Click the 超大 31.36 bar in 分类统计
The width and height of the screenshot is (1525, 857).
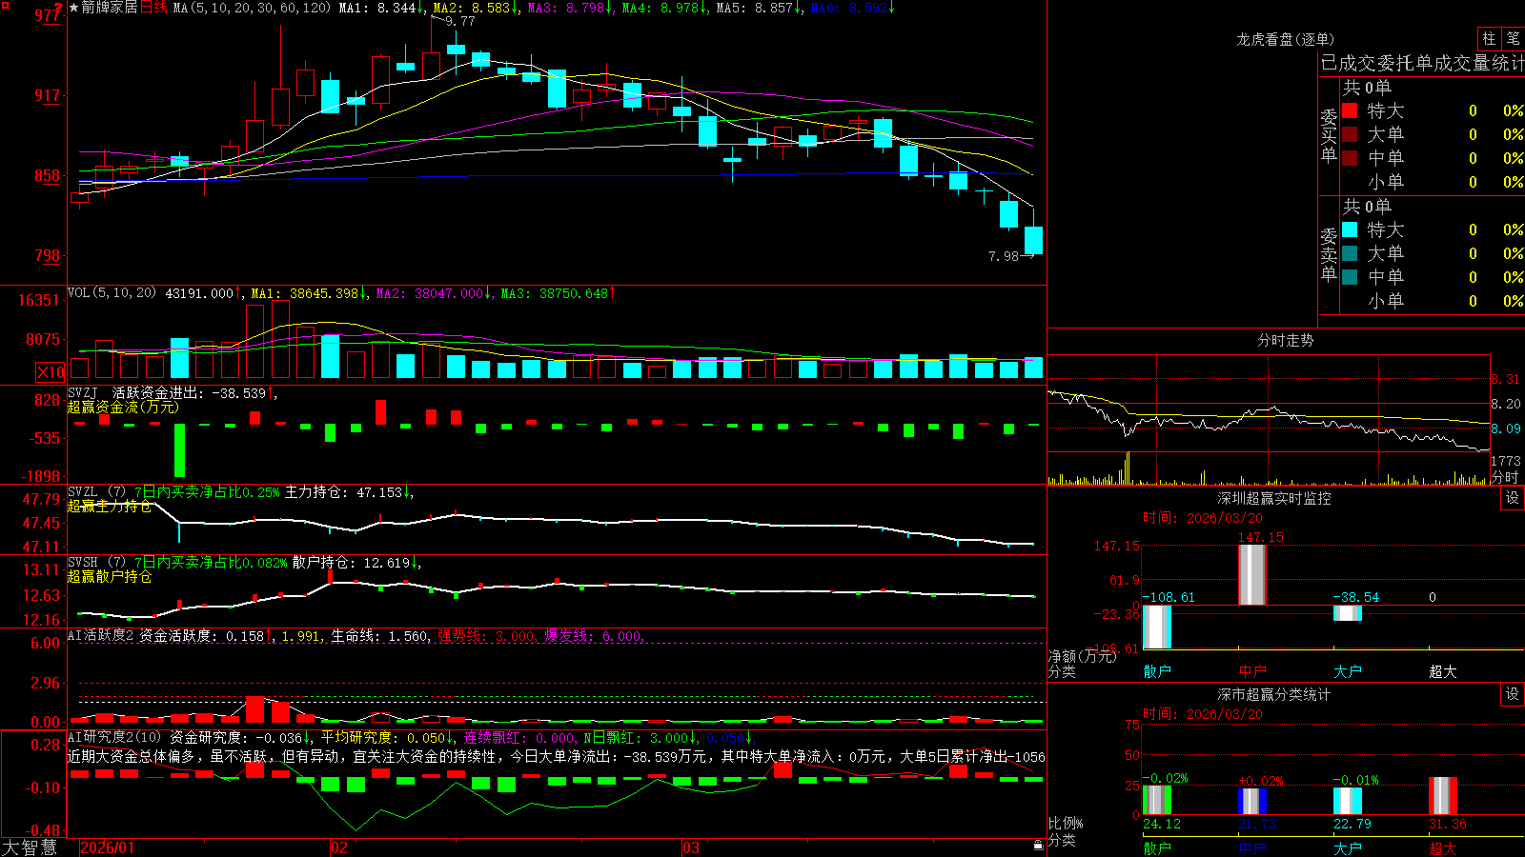(1443, 796)
